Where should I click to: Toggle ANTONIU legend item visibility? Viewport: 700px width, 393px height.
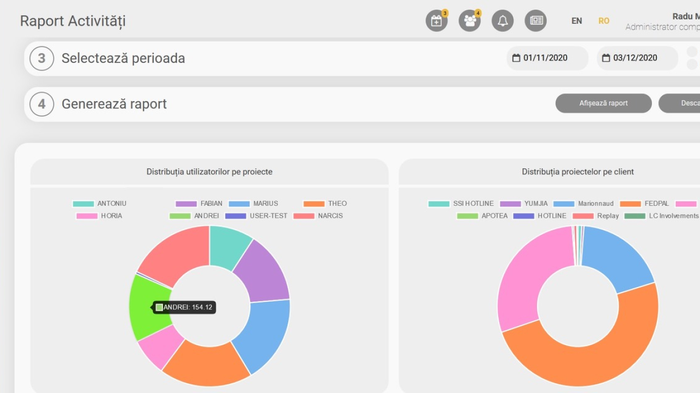pos(100,204)
